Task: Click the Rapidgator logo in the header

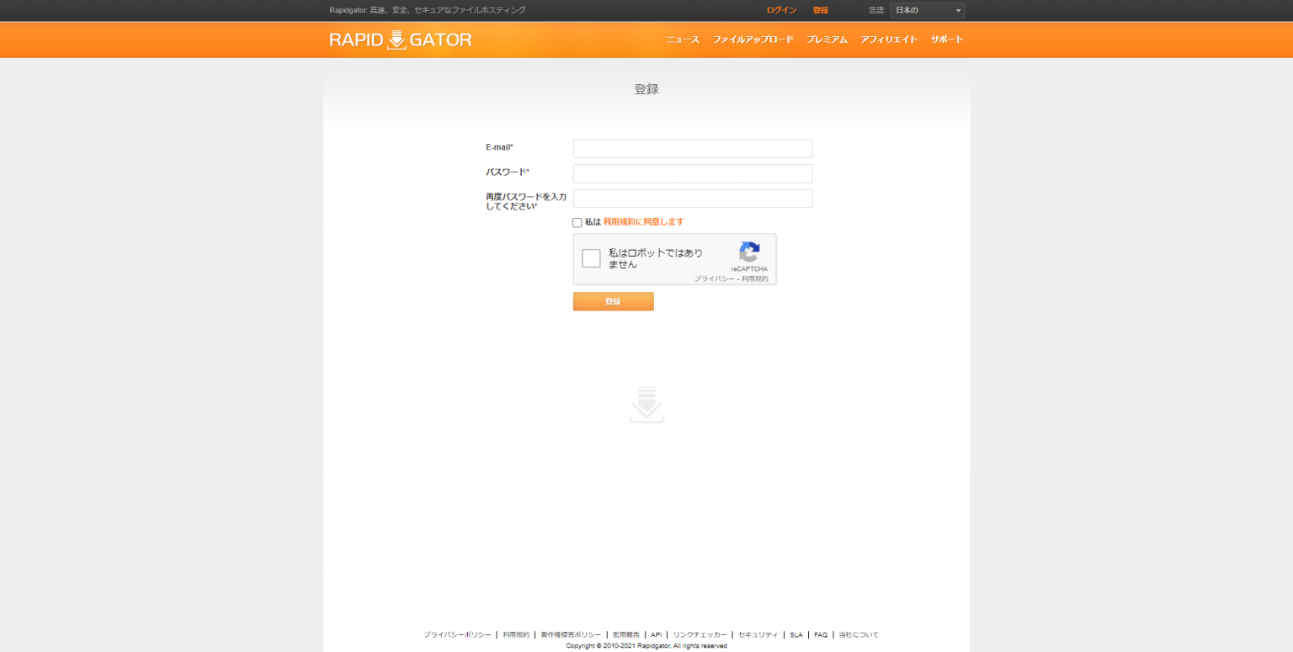Action: (x=401, y=39)
